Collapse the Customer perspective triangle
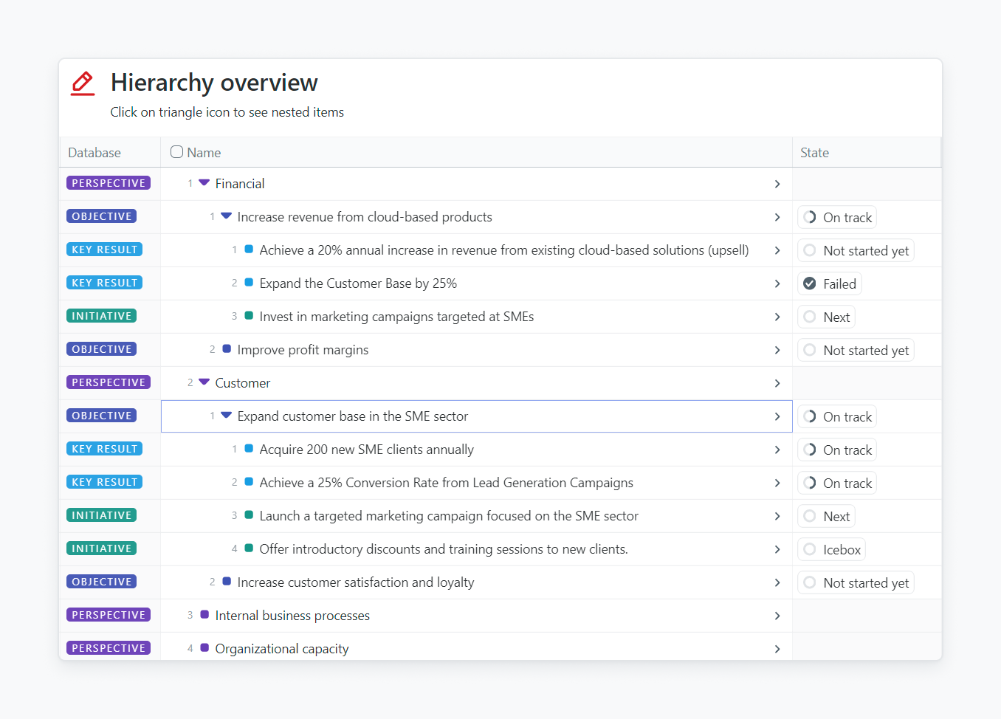The height and width of the screenshot is (719, 1001). (x=204, y=382)
